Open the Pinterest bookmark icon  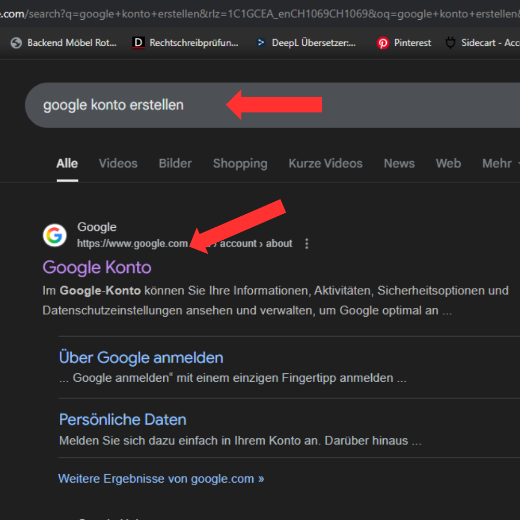coord(383,43)
